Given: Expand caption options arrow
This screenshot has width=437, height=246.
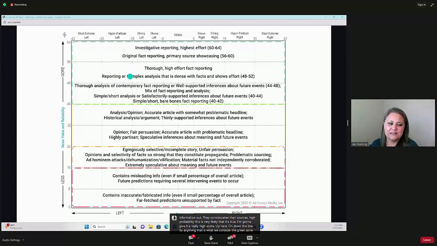Looking at the screenshot, I should click(257, 238).
